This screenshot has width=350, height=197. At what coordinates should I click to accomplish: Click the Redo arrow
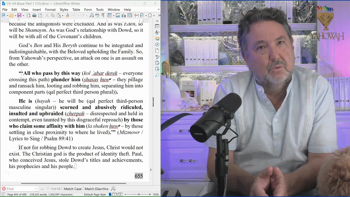click(82, 15)
